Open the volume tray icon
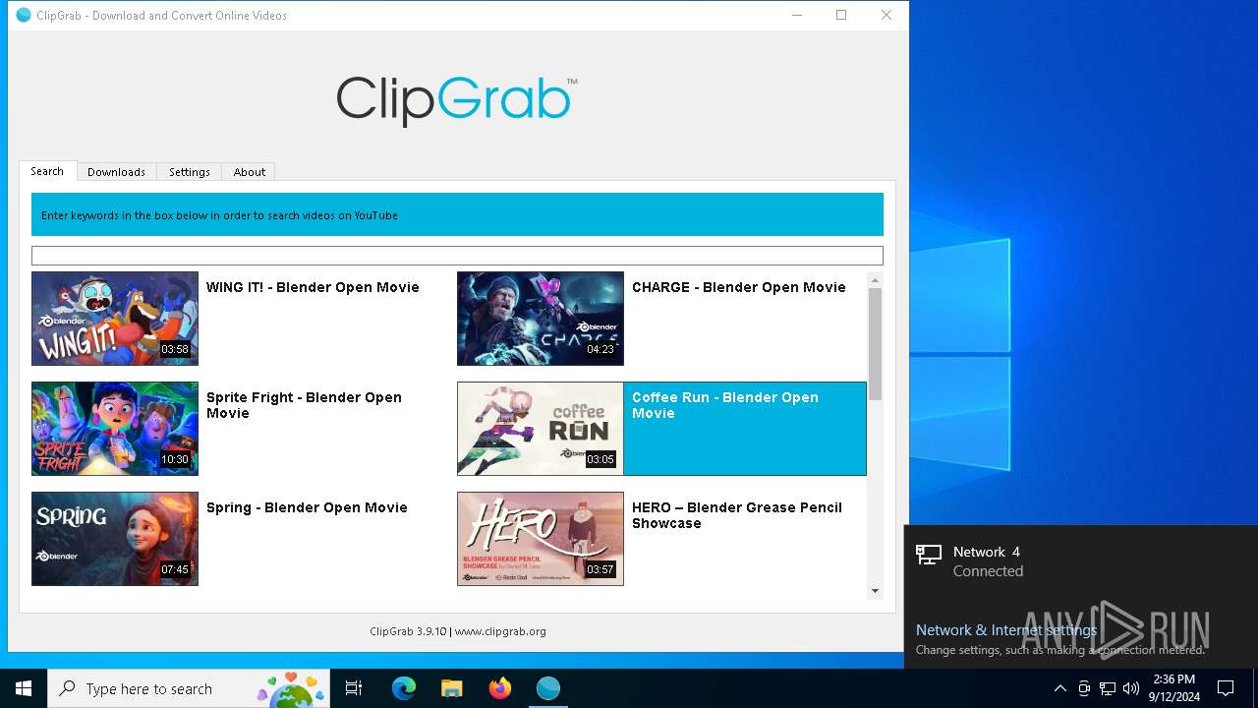Screen dimensions: 1258x708 1131,688
